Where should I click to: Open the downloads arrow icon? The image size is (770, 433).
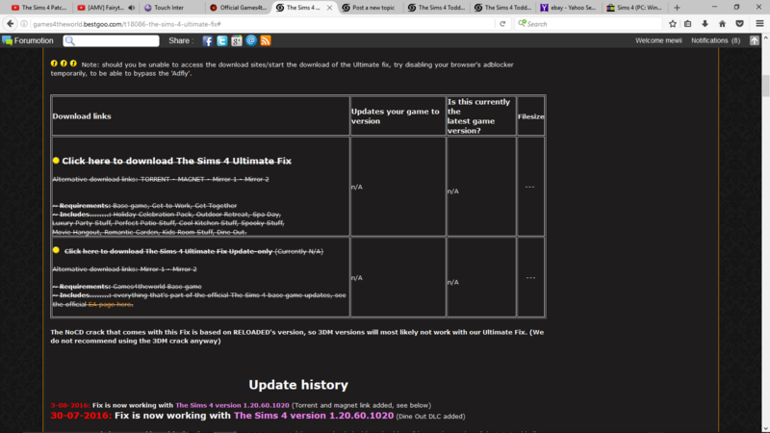(x=705, y=23)
